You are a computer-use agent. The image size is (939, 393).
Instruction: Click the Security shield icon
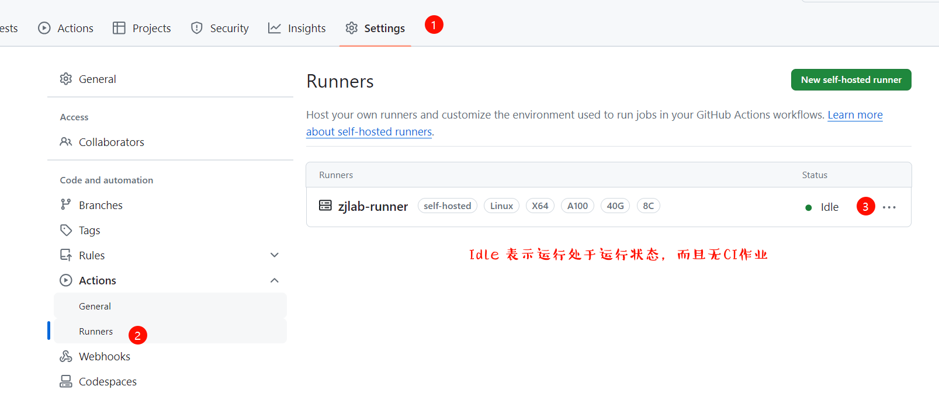click(x=197, y=28)
